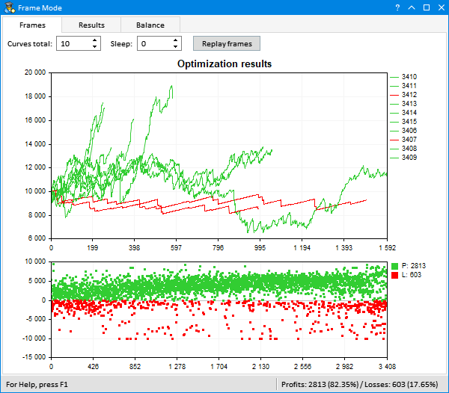Click the Optimization results chart title

click(x=224, y=64)
